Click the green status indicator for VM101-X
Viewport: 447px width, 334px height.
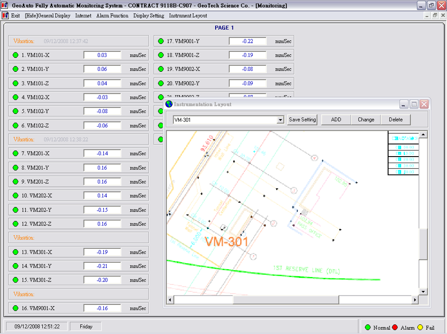coord(15,55)
